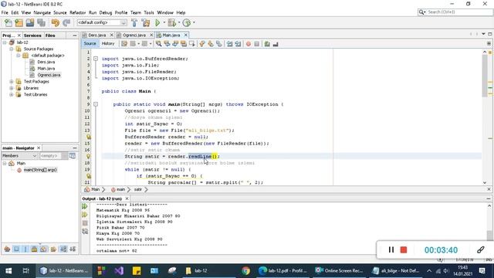Click the Stop square icon in Output
The image size is (494, 278).
85,223
